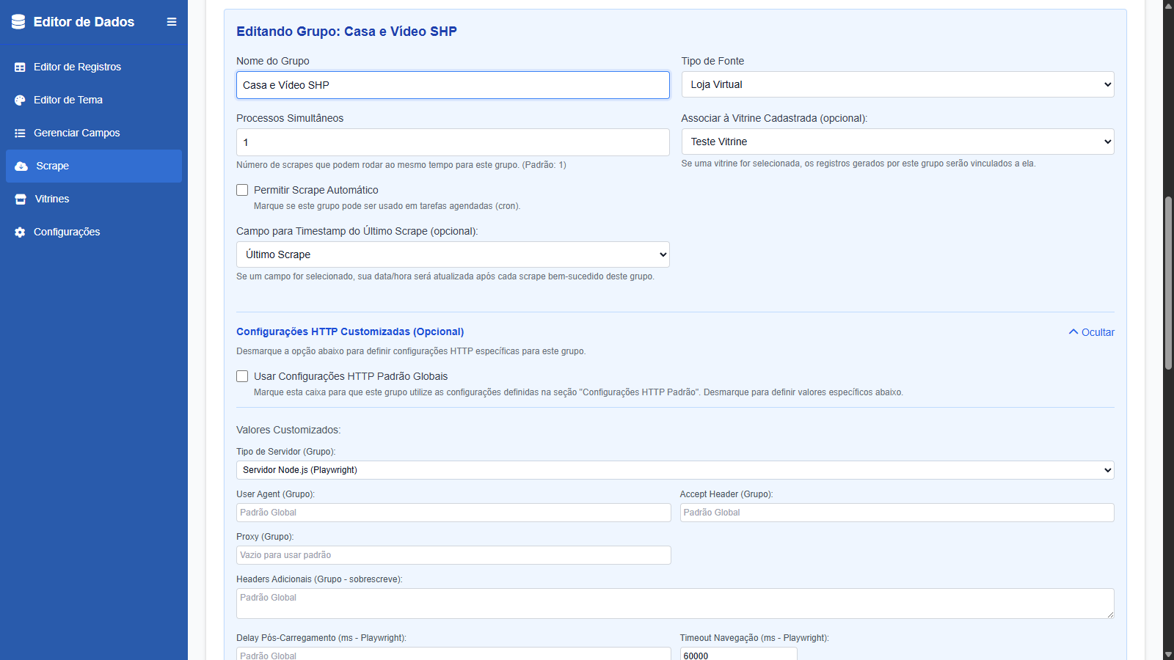Click the Editor de Tema palette icon
This screenshot has width=1174, height=660.
pos(20,100)
